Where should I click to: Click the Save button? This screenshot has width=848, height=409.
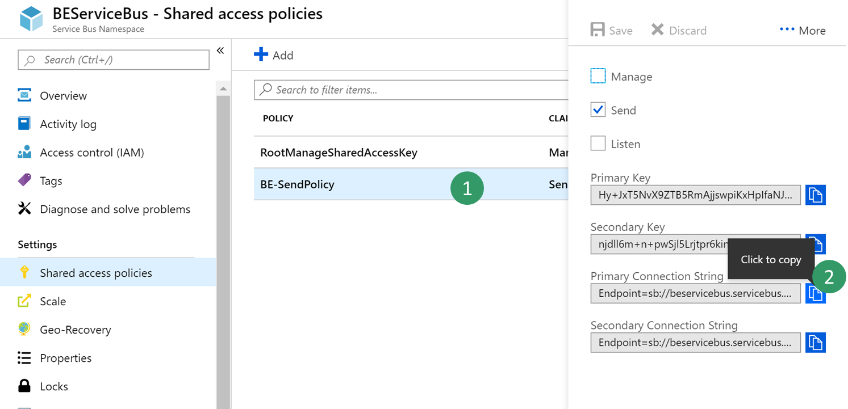pyautogui.click(x=612, y=30)
